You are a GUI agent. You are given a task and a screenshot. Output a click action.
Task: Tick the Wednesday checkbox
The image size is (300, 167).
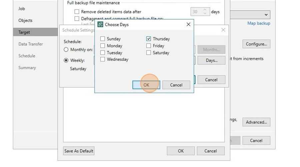tap(103, 59)
